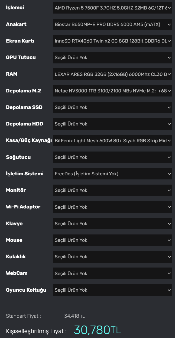This screenshot has height=338, width=175.
Task: Select a Depolama HDD option
Action: tap(112, 124)
